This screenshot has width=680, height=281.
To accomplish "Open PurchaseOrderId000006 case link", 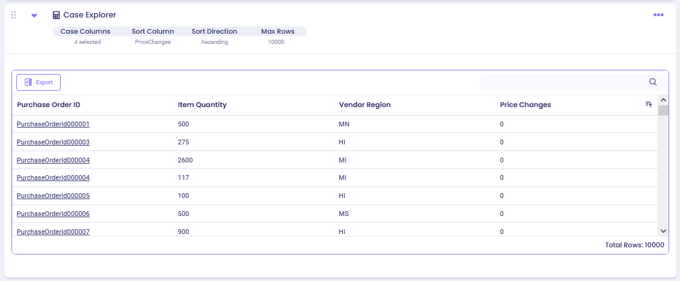I will pyautogui.click(x=53, y=214).
